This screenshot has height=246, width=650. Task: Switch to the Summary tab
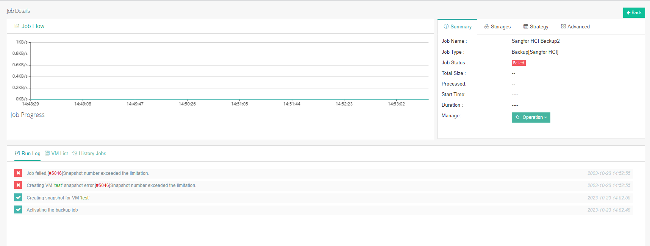tap(458, 27)
